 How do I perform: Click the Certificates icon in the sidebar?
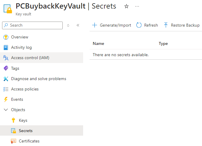14,141
